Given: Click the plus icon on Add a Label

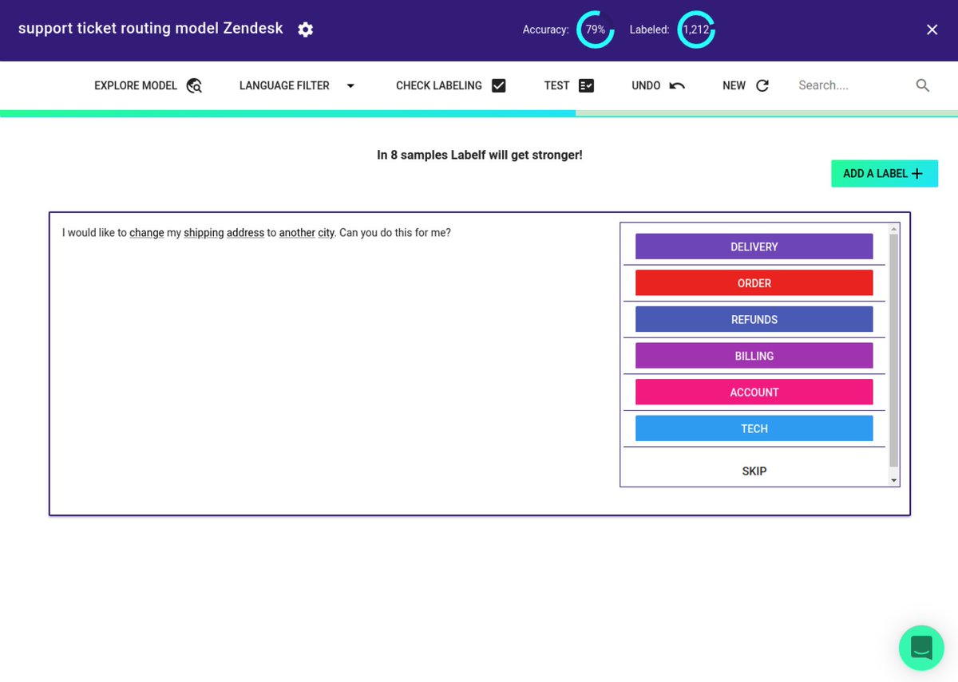Looking at the screenshot, I should (916, 174).
